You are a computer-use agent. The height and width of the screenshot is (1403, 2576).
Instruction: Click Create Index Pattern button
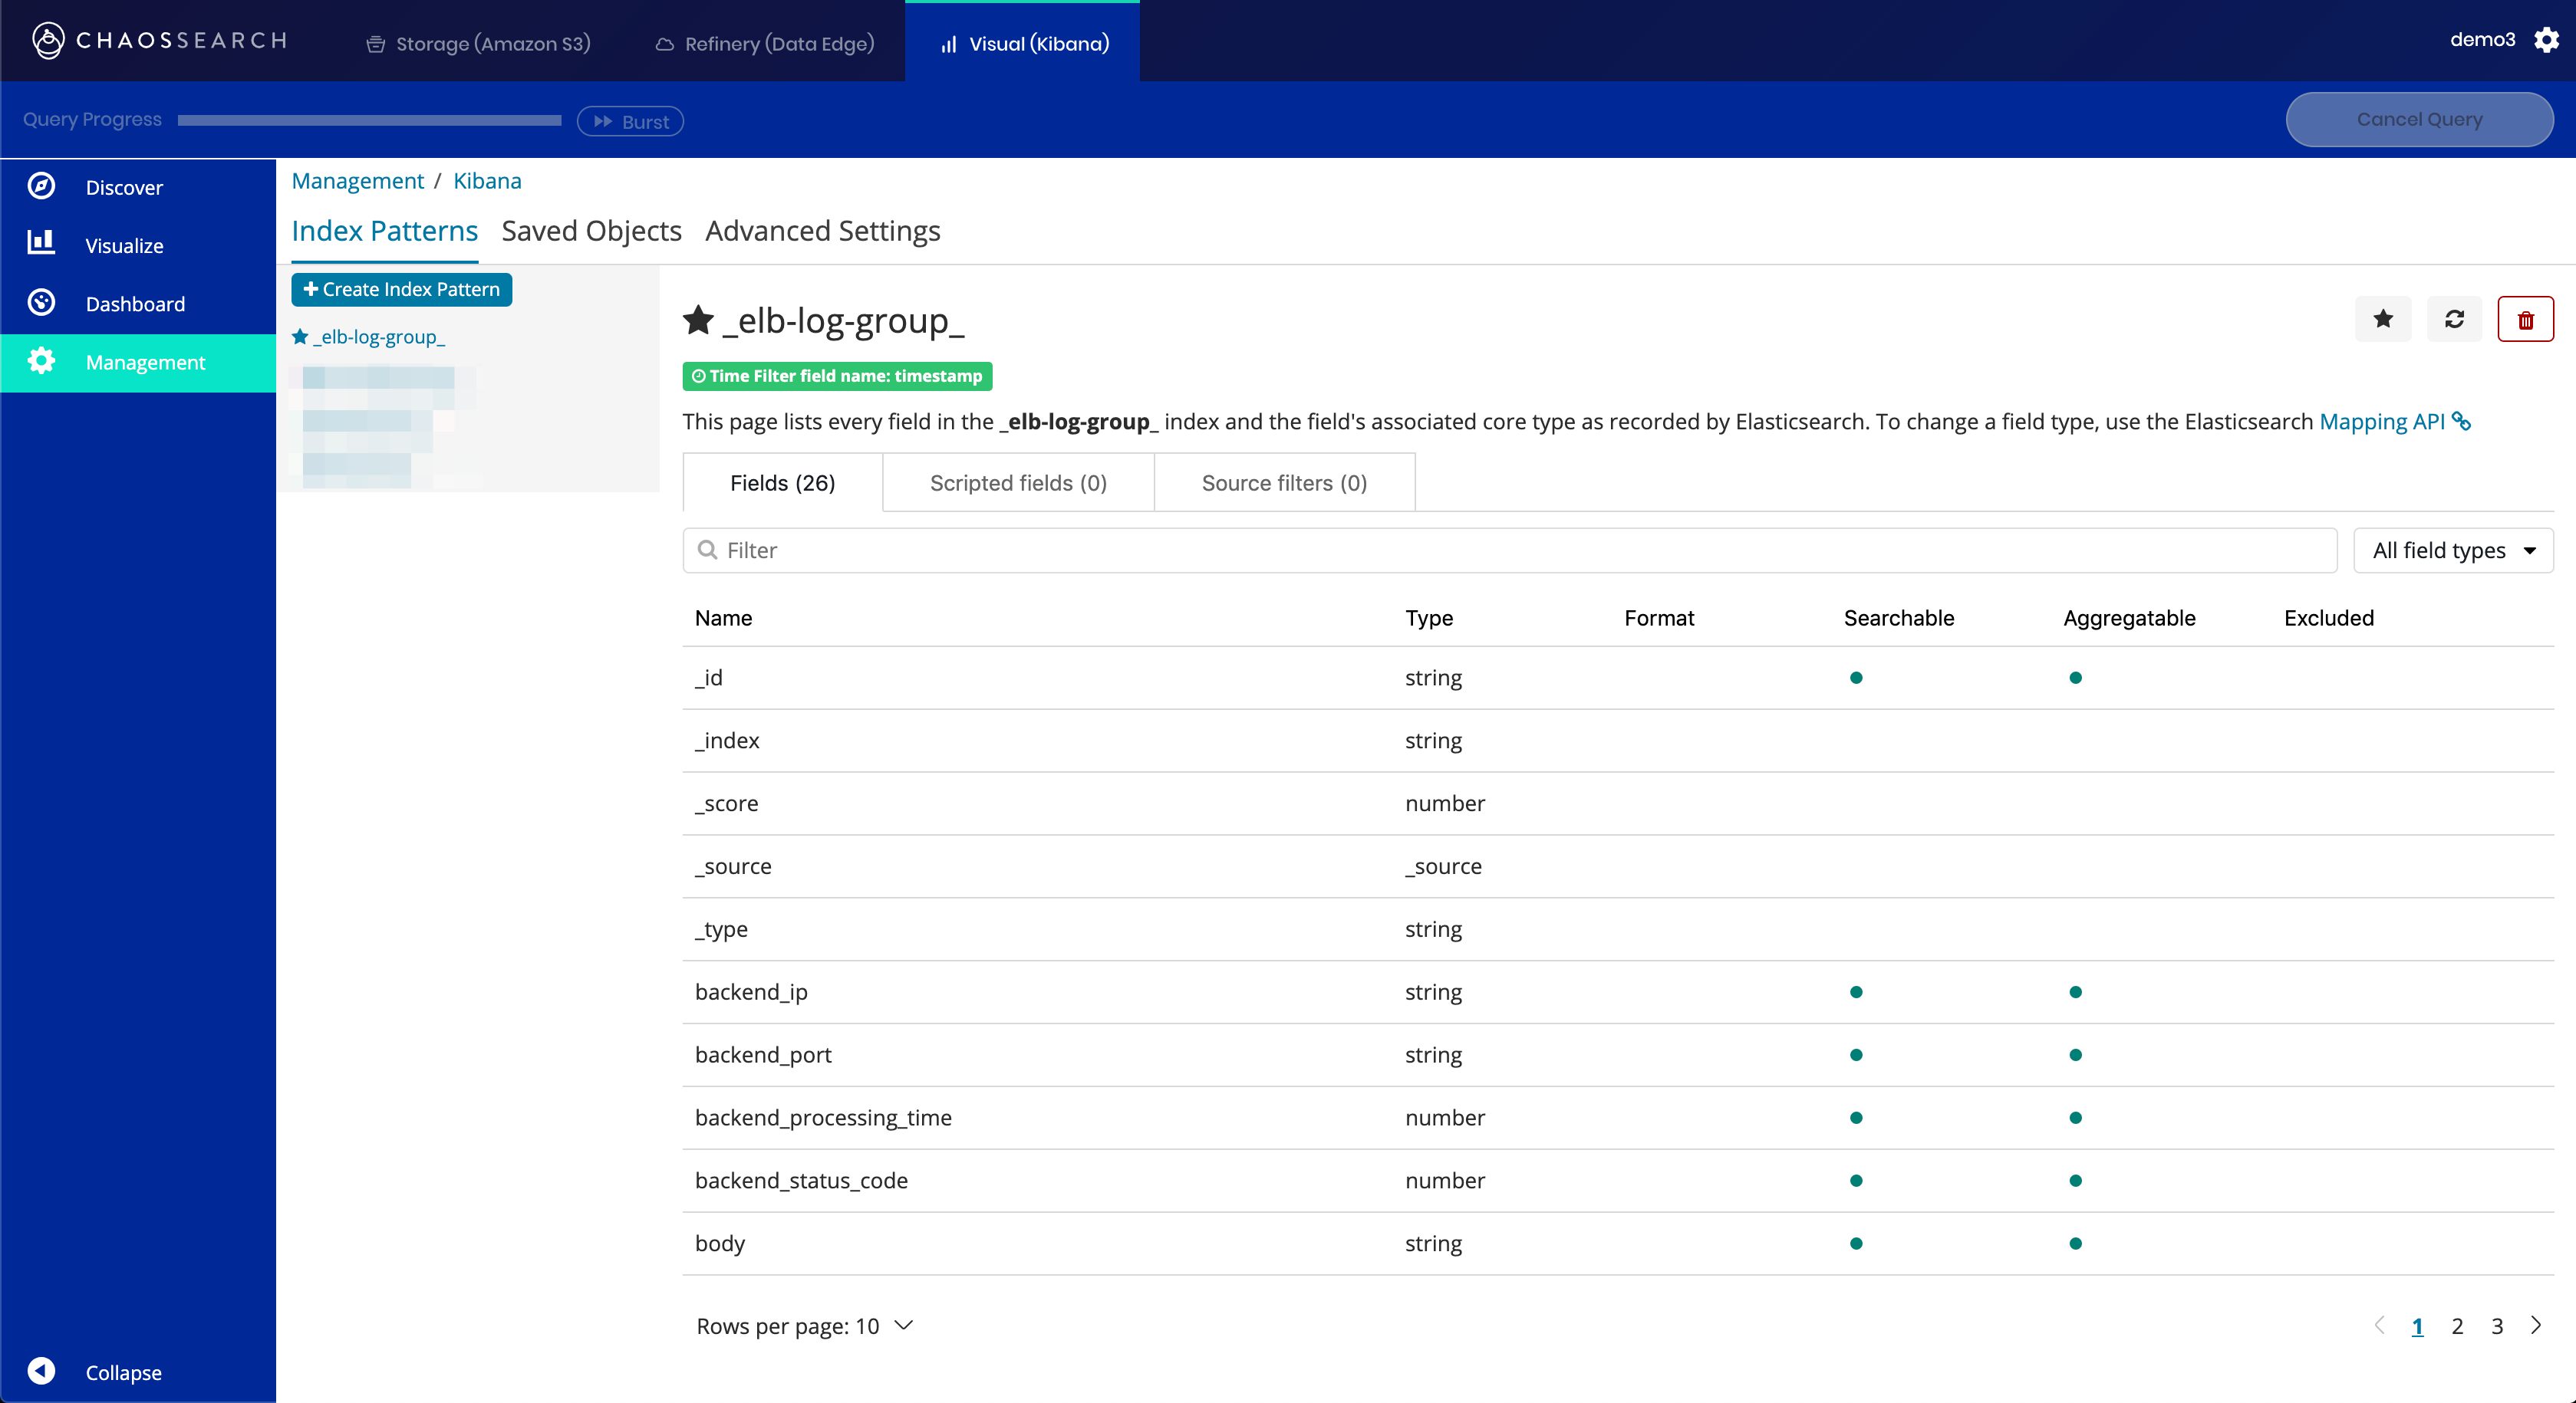tap(401, 289)
